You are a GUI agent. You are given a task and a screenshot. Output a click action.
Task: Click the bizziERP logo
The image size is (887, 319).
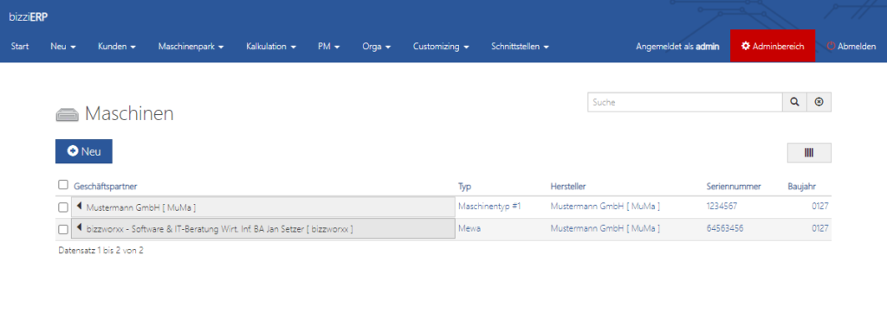point(29,17)
